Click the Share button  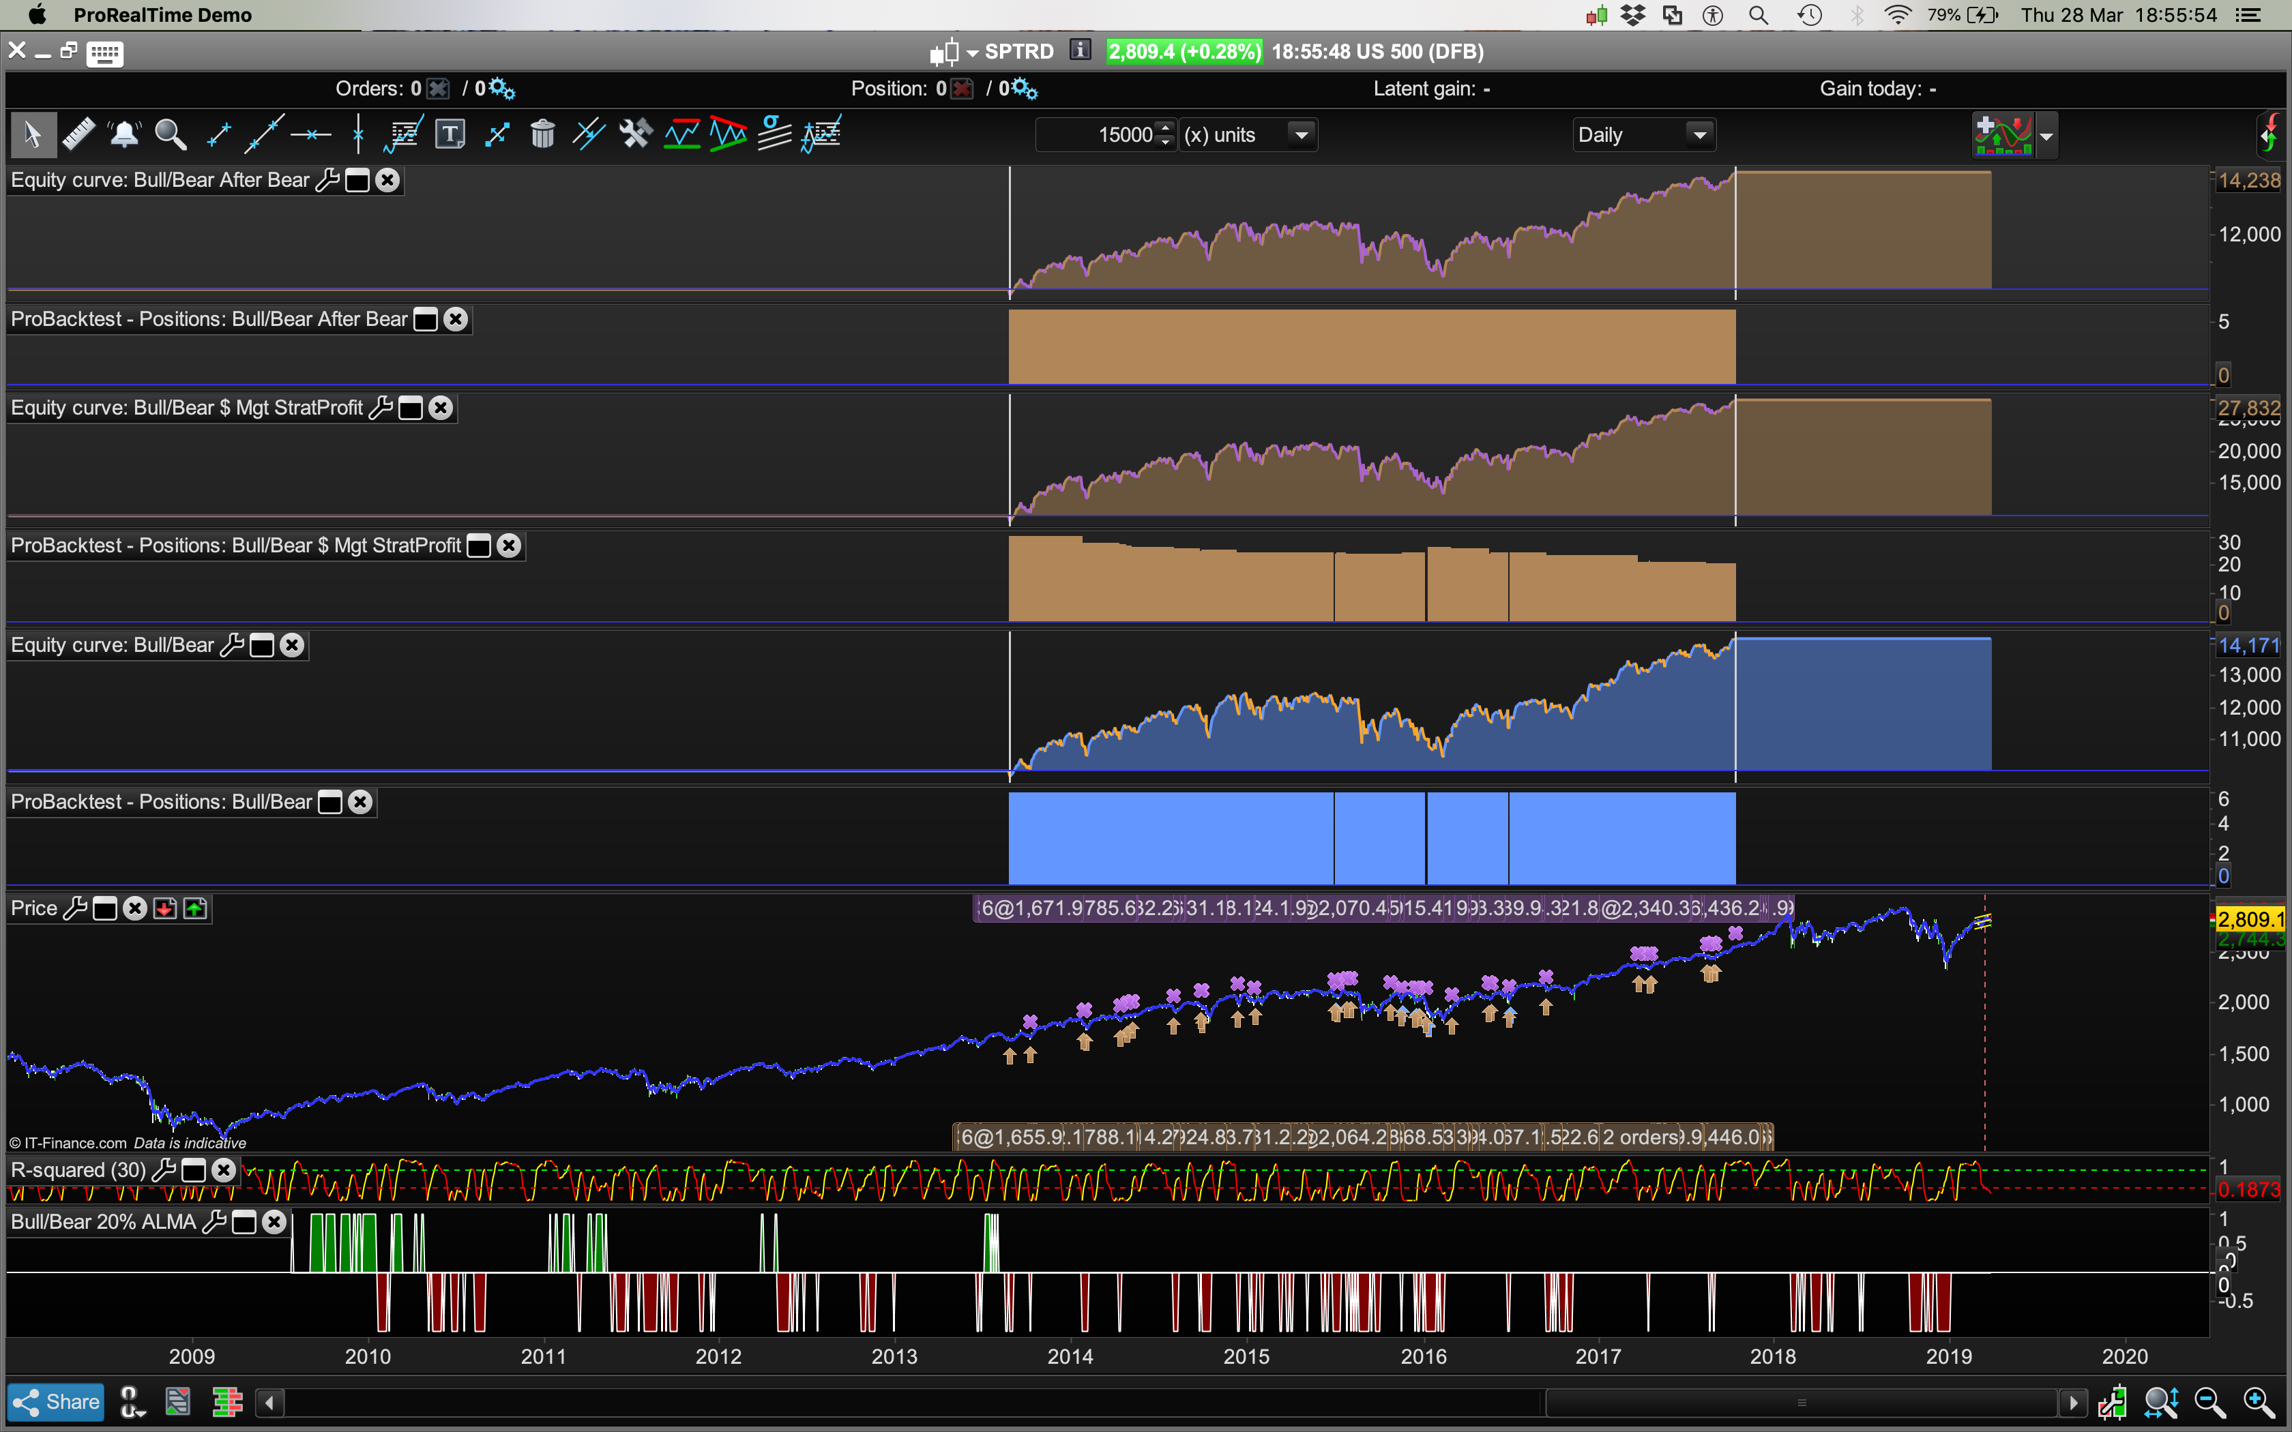(56, 1402)
